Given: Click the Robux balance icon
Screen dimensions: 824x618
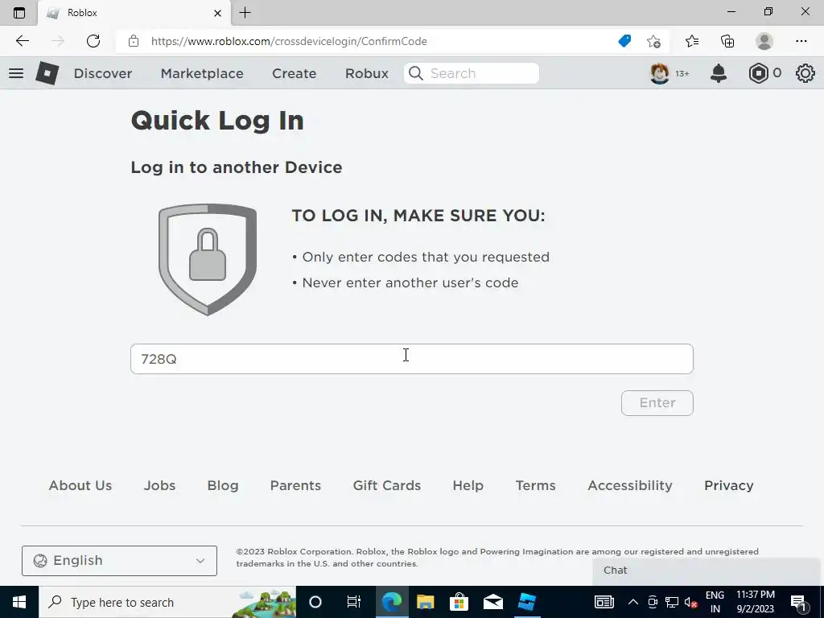Looking at the screenshot, I should point(758,73).
